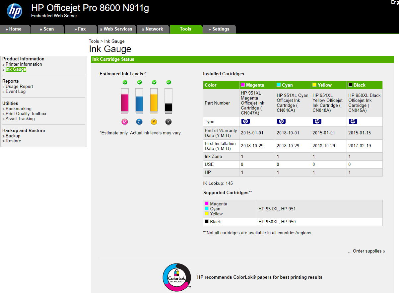Screen dimensions: 399x293
Task: Follow the Order supplies link
Action: (x=367, y=251)
